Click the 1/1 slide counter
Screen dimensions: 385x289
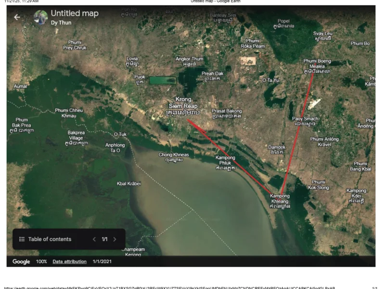point(104,239)
